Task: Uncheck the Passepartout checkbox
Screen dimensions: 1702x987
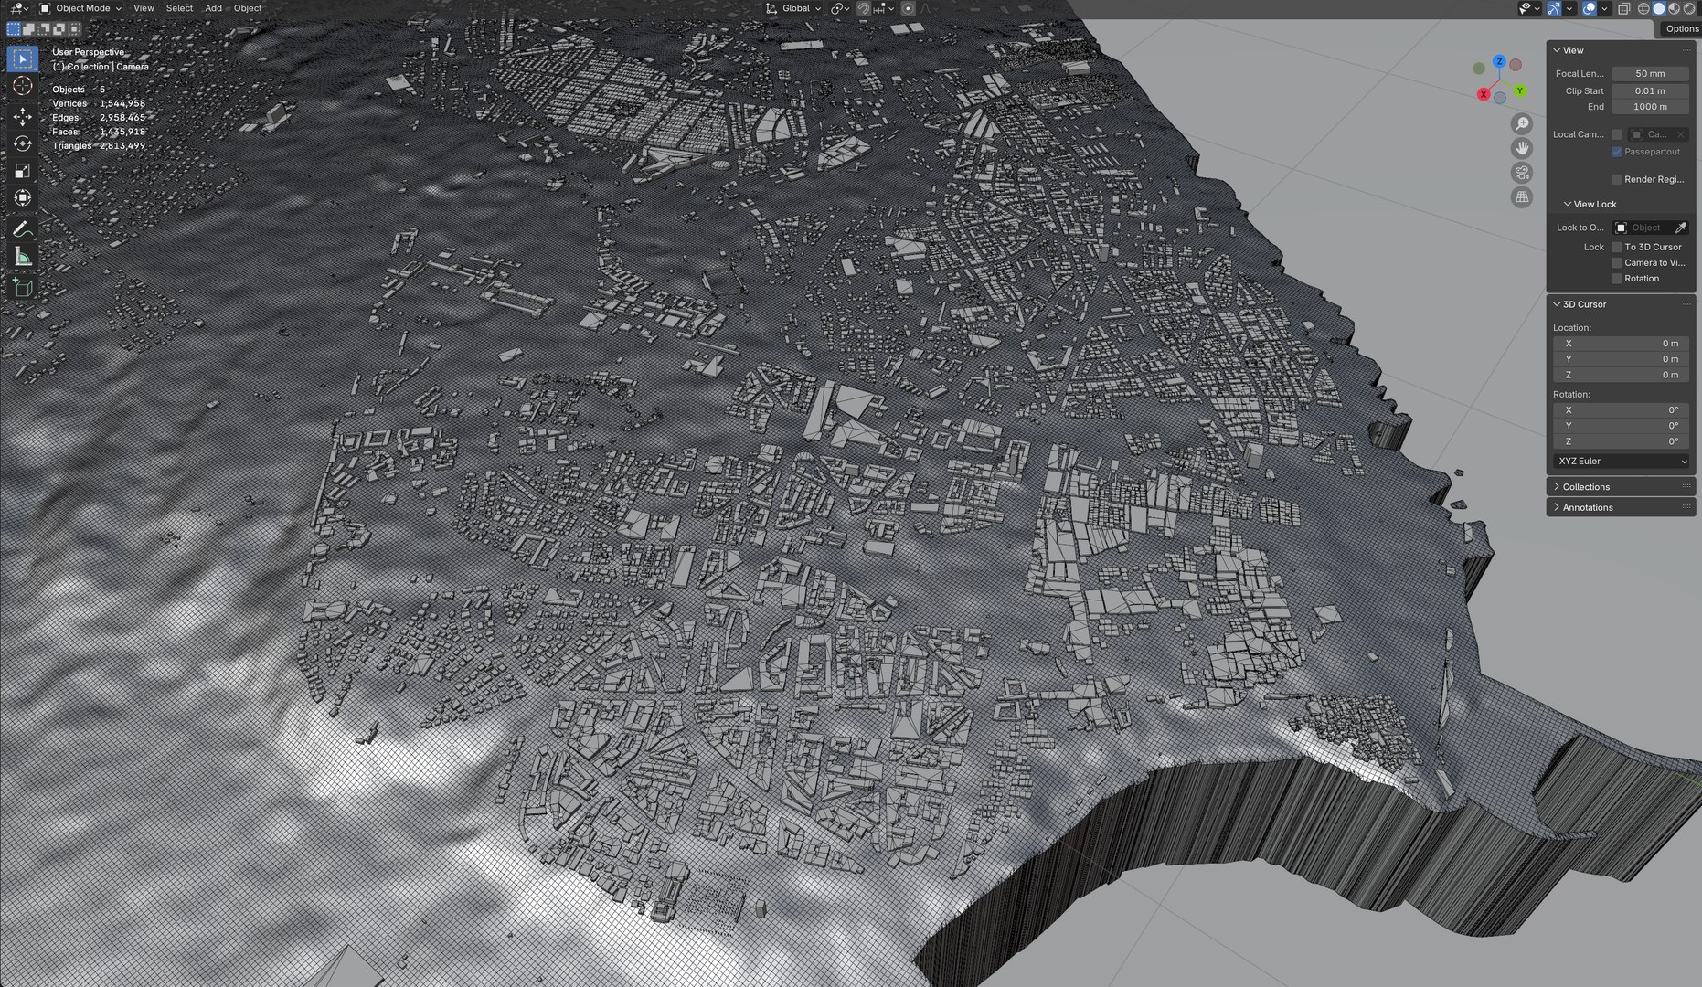Action: coord(1617,152)
